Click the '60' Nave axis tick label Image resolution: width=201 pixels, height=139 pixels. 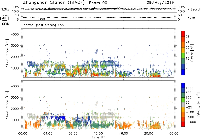pos(180,15)
